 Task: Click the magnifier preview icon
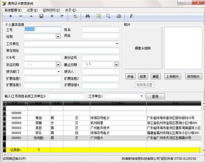(108, 16)
